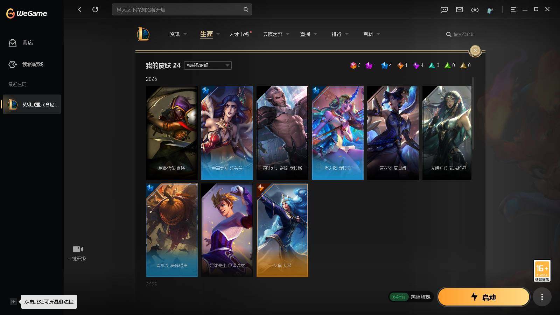The height and width of the screenshot is (315, 560).
Task: Open 我的游戏 in the sidebar
Action: pos(33,64)
